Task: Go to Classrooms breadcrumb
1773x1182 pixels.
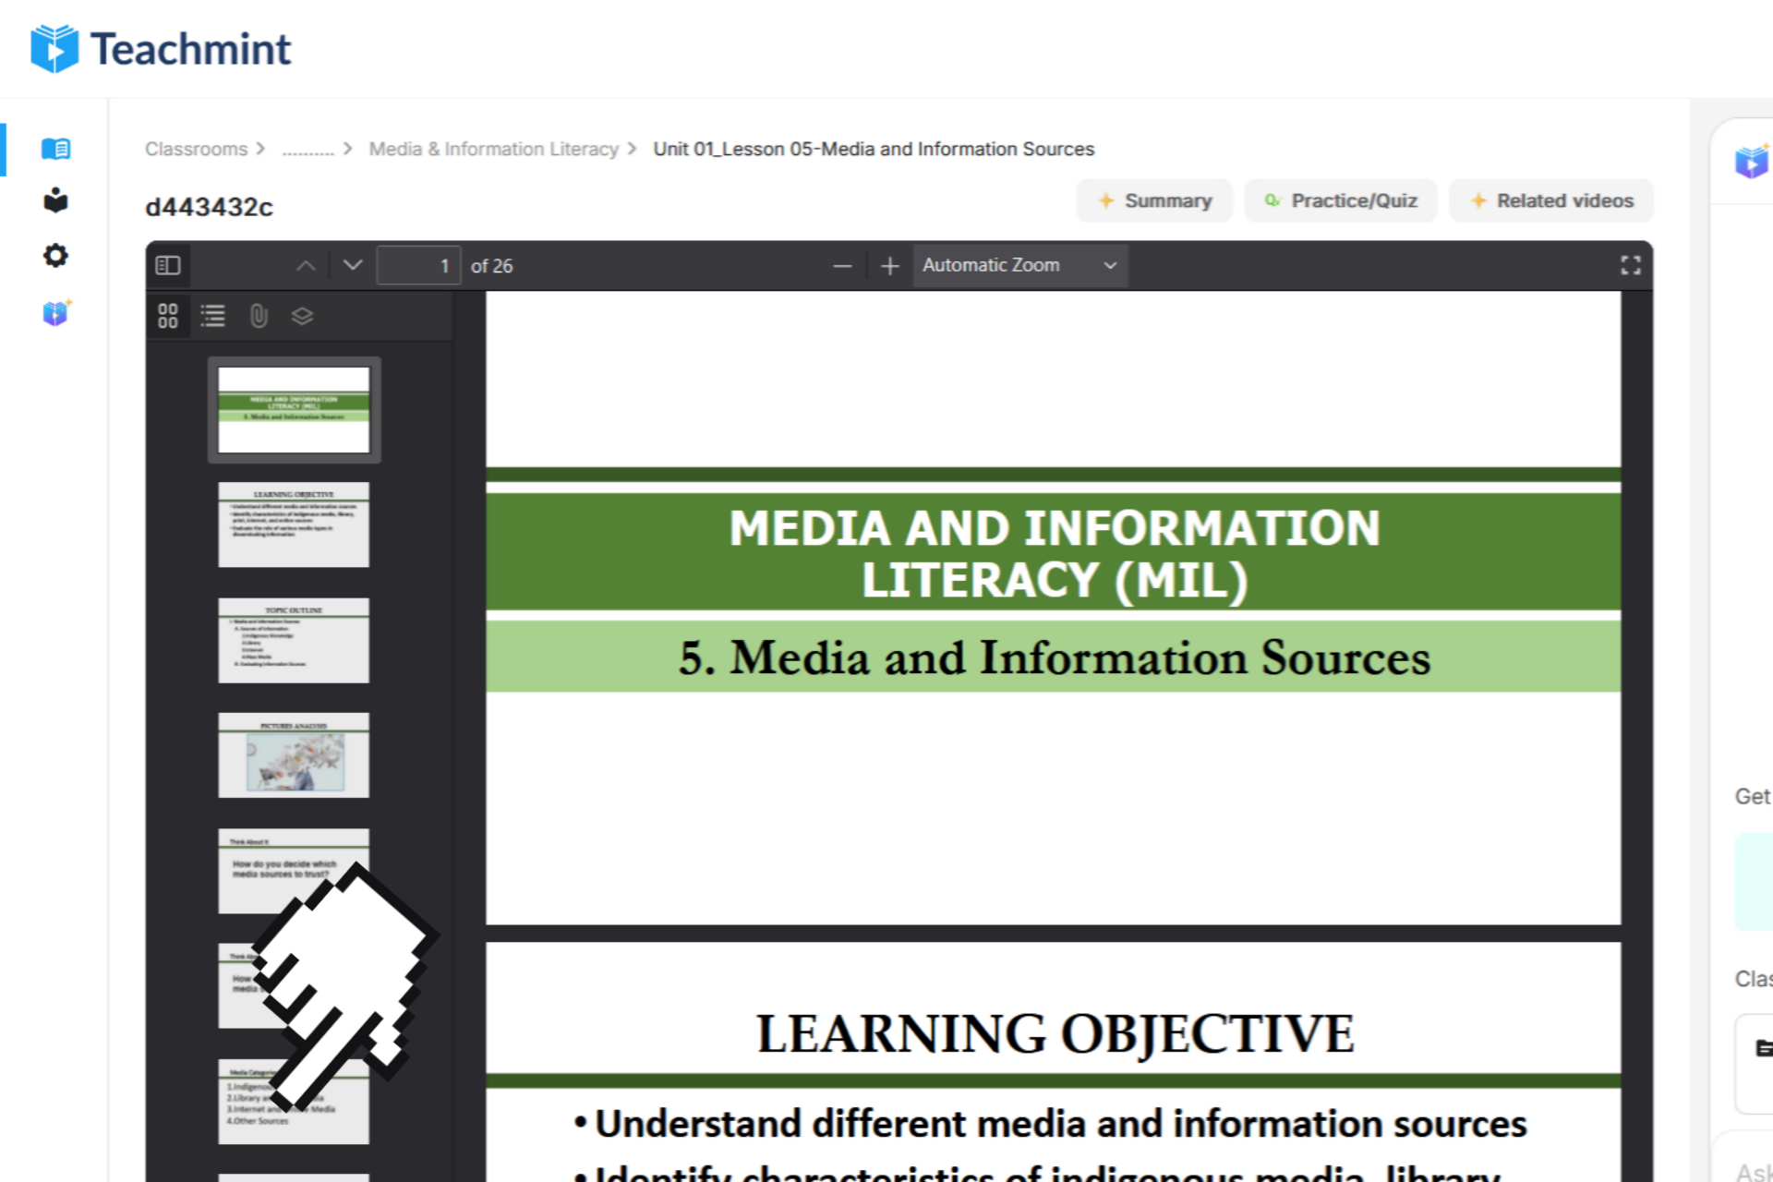Action: click(196, 149)
